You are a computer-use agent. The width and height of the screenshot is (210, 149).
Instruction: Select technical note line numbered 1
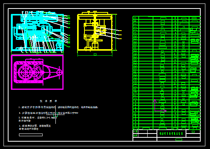pos(59,107)
